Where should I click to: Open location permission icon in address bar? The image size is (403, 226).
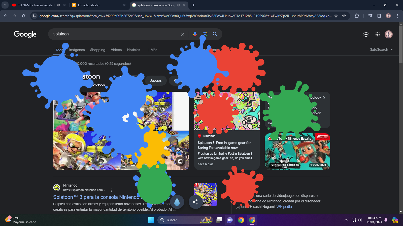pos(336,16)
